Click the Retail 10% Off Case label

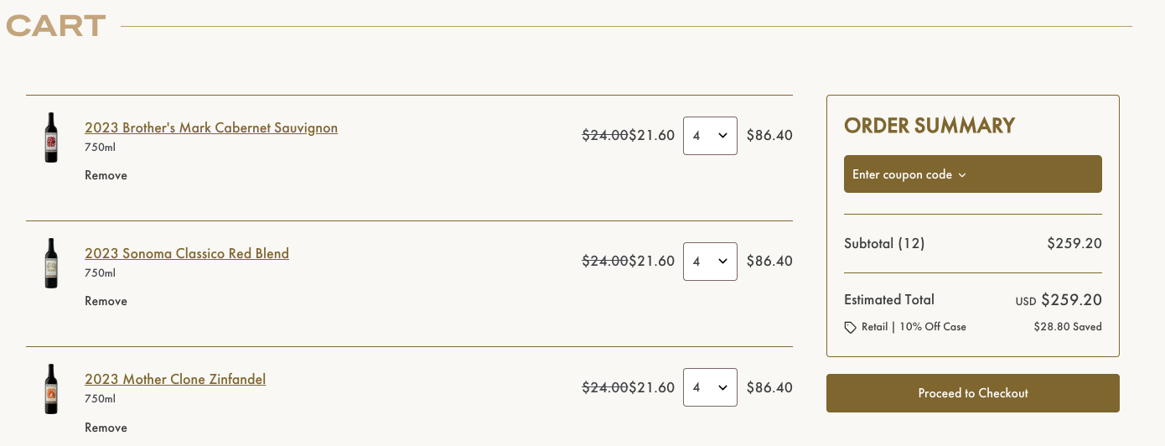click(x=914, y=327)
